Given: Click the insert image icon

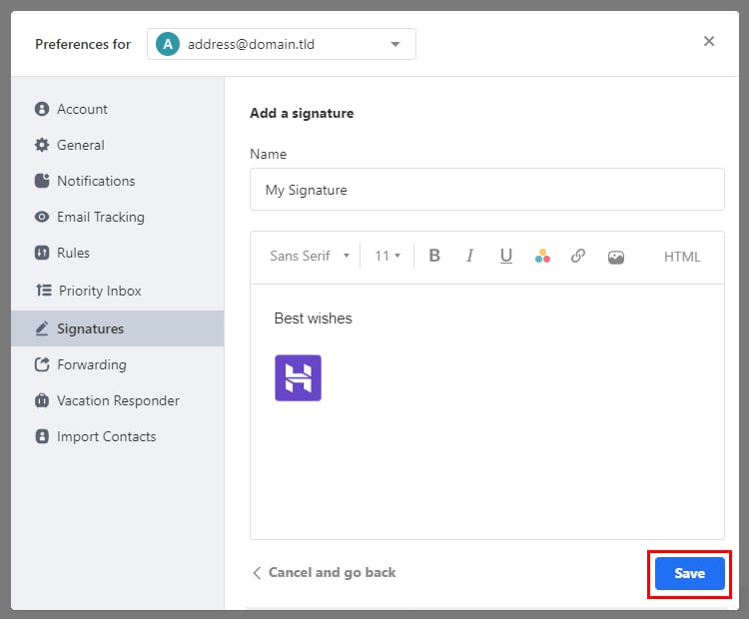Looking at the screenshot, I should (x=616, y=256).
